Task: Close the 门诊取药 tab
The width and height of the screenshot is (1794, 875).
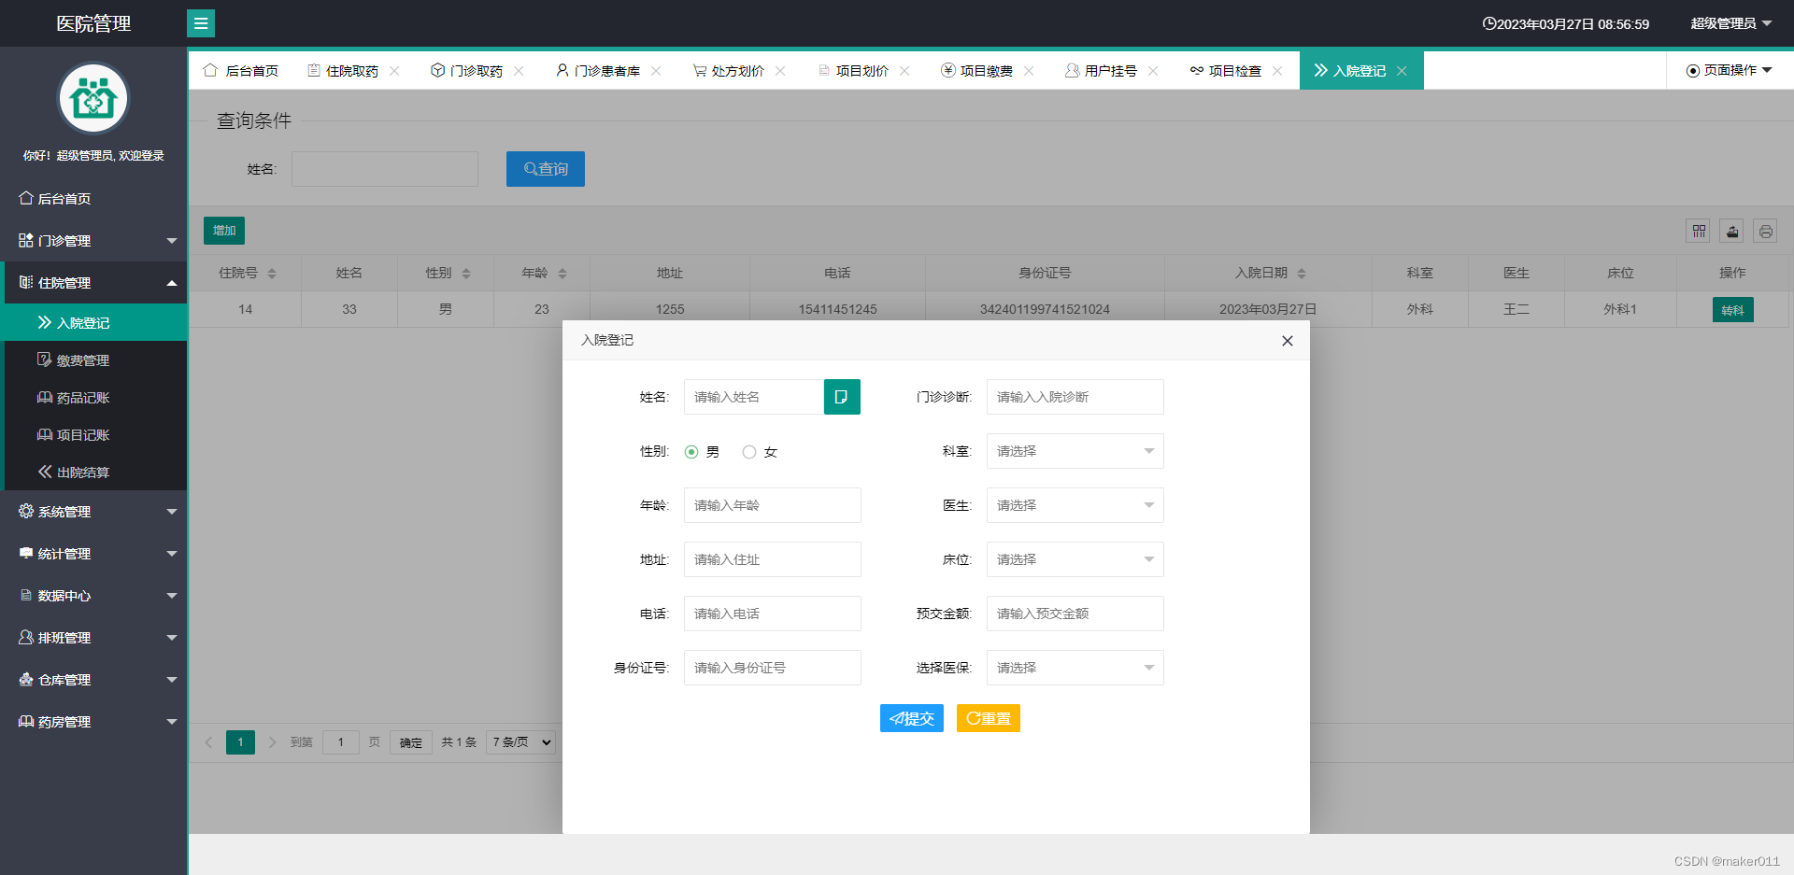Action: (x=519, y=71)
